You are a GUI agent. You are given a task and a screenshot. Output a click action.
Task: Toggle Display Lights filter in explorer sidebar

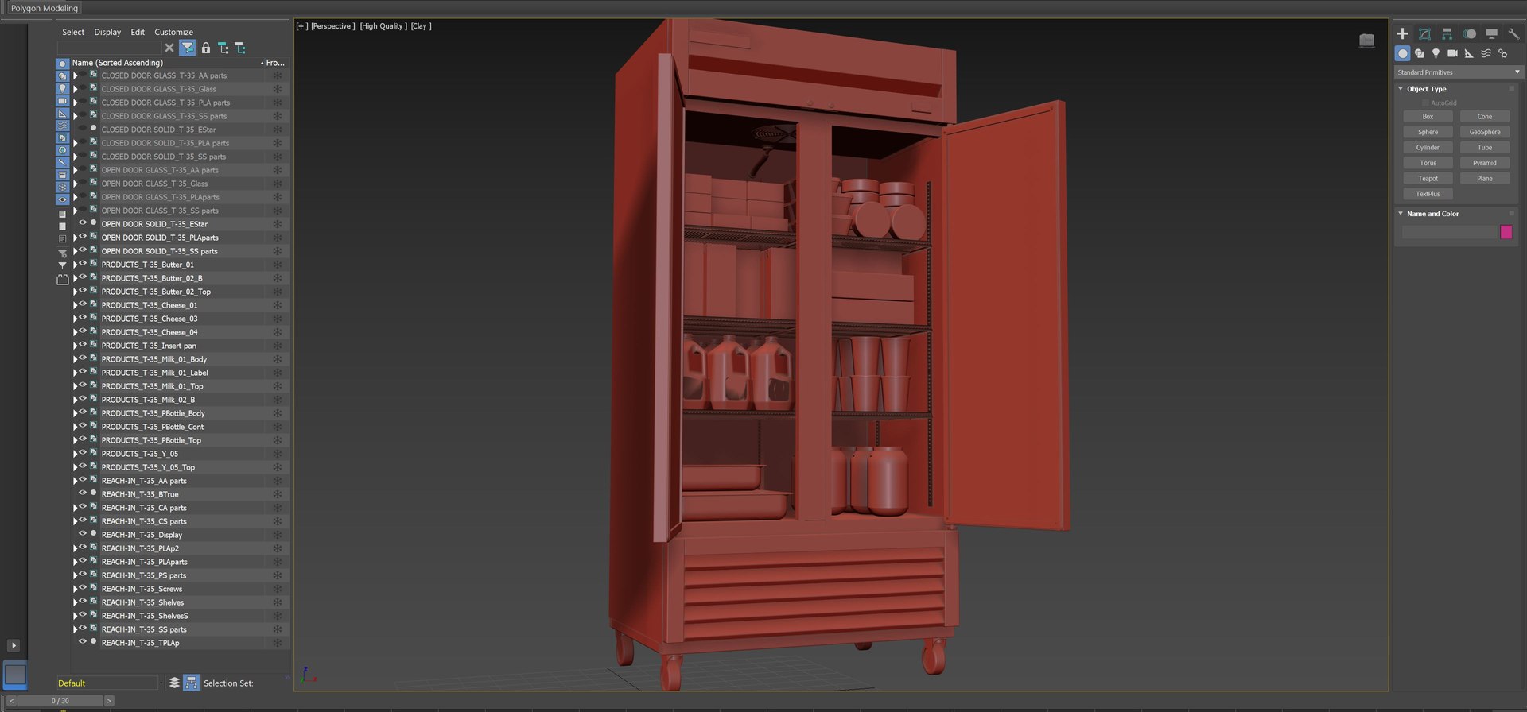click(62, 88)
